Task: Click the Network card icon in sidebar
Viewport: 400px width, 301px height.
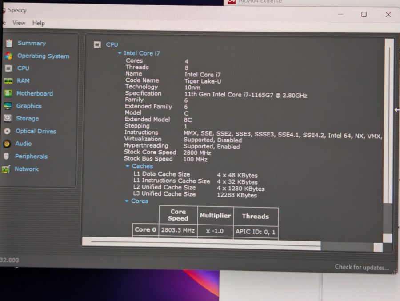Action: pos(6,169)
